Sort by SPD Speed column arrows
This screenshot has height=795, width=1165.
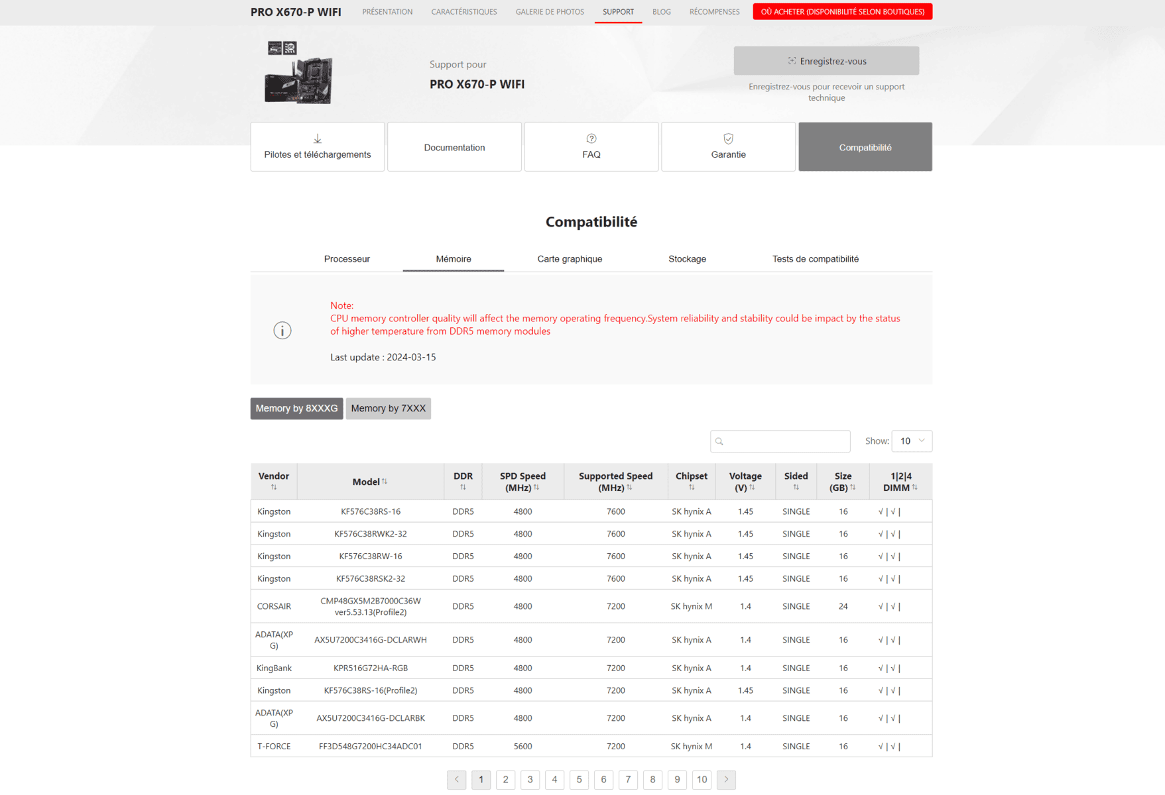(536, 488)
